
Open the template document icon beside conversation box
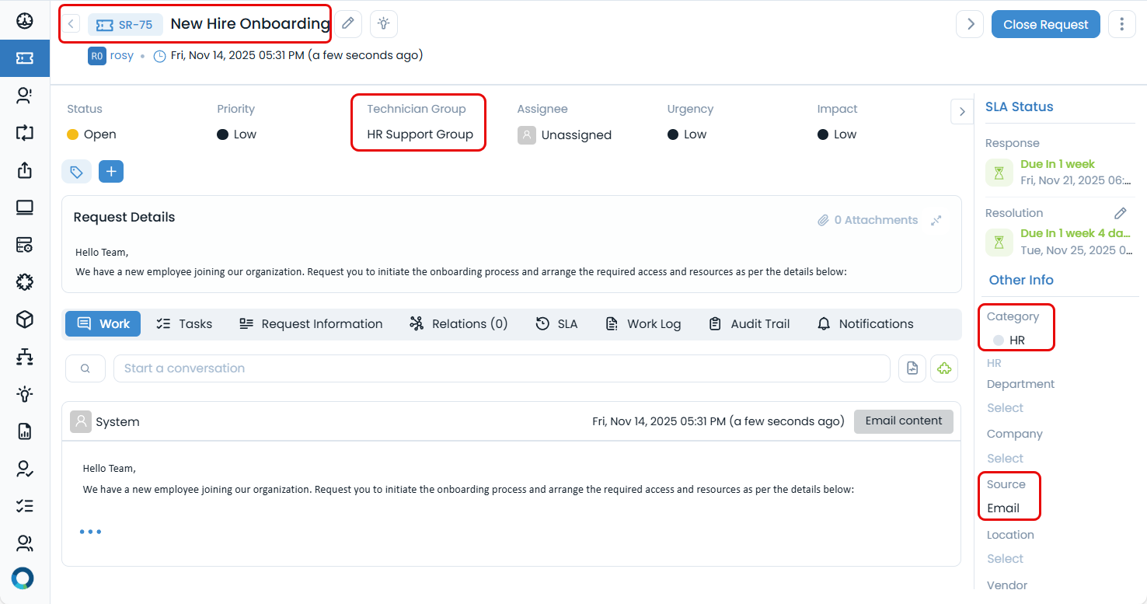[912, 368]
